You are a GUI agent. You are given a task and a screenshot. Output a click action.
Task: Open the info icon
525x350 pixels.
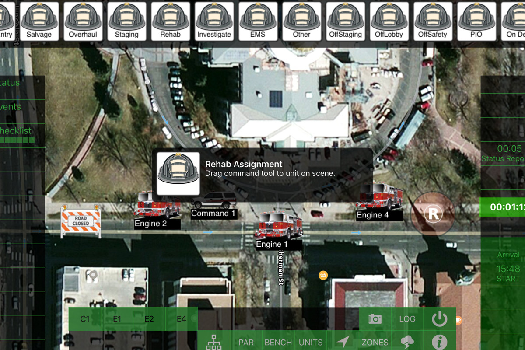click(x=439, y=342)
